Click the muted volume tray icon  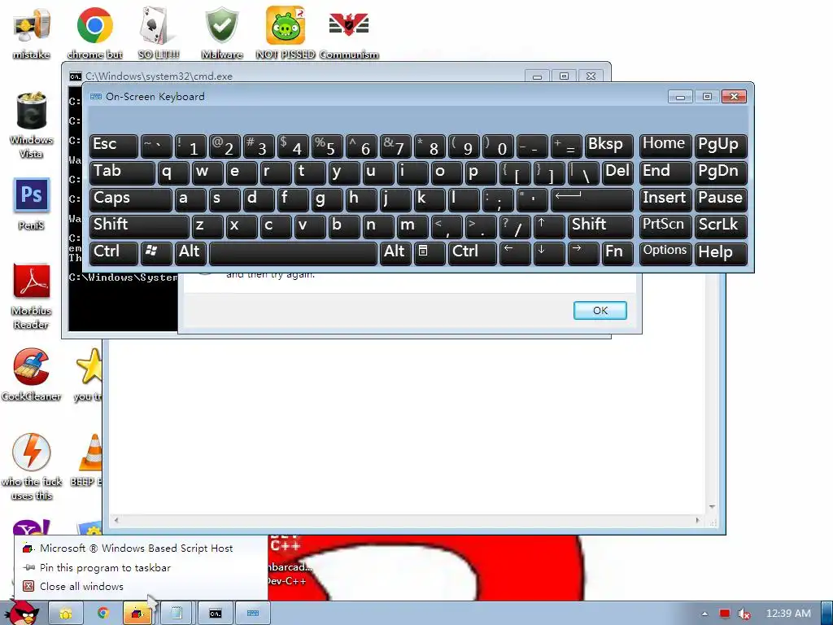[x=745, y=614]
